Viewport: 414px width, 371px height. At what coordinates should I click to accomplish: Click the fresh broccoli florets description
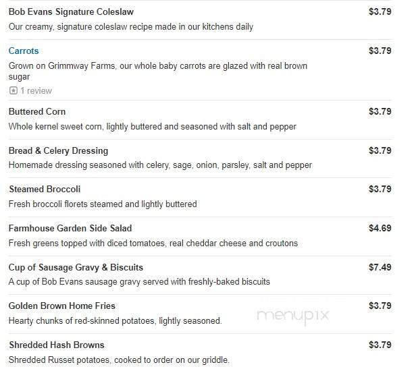[x=103, y=204]
